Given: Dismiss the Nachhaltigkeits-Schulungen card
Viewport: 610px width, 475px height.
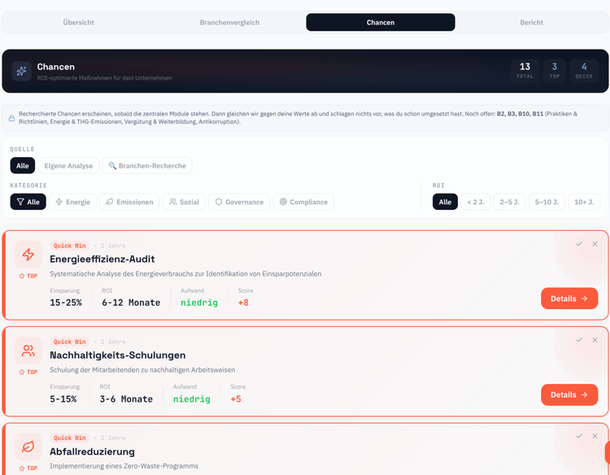Looking at the screenshot, I should (595, 340).
